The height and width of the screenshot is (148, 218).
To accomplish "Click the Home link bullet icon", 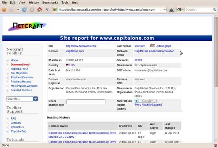I will (8, 61).
